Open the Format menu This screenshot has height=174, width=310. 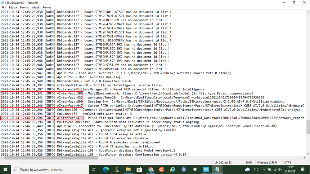24,7
